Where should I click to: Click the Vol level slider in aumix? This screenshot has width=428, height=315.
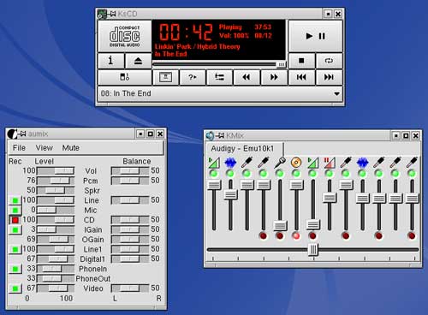coord(56,171)
